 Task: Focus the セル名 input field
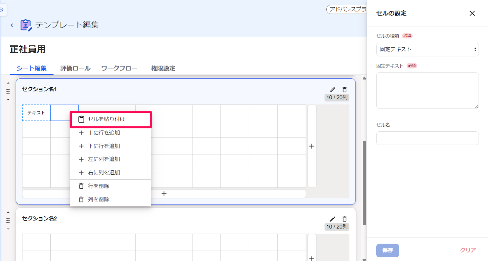[427, 138]
